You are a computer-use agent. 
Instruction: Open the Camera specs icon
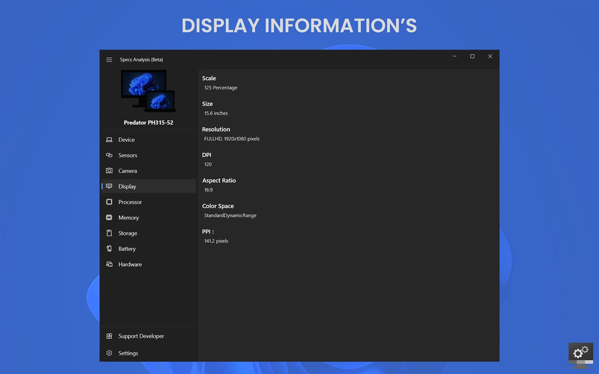(x=110, y=171)
